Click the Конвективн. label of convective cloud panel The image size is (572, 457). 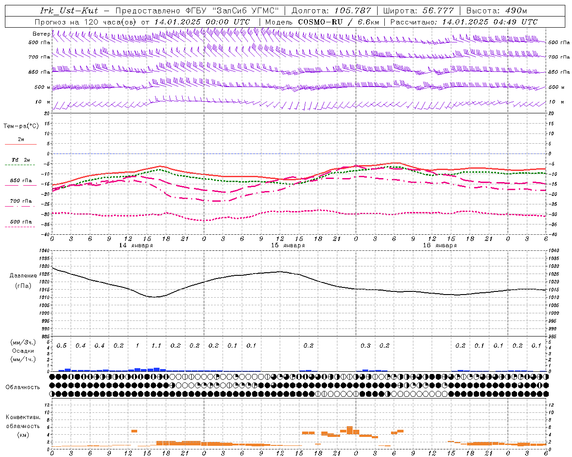click(23, 417)
